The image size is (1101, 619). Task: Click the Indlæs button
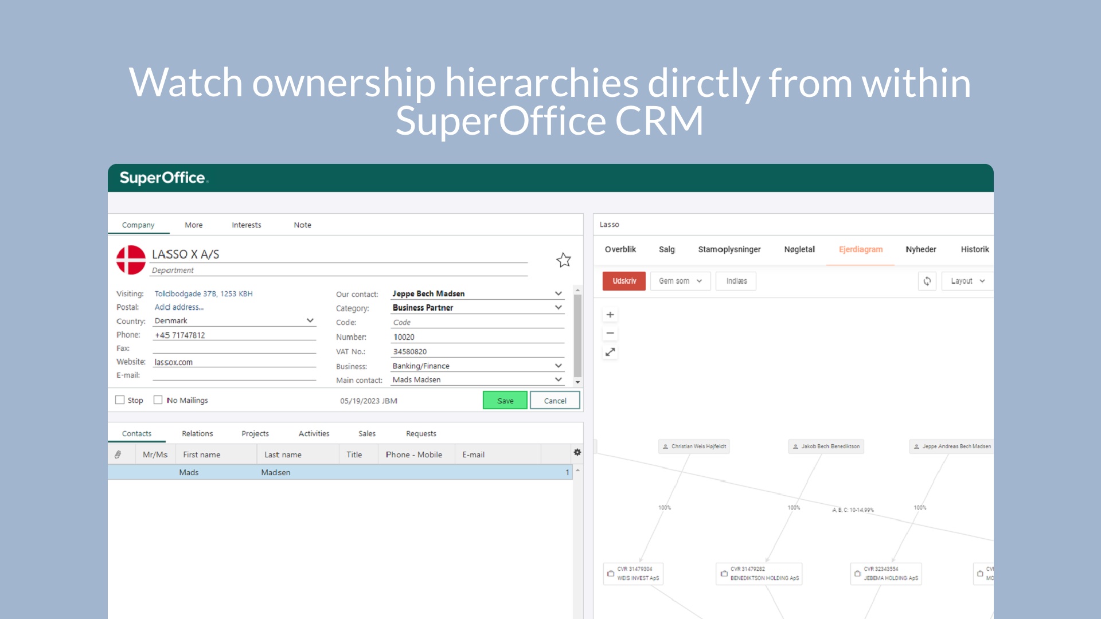coord(736,281)
